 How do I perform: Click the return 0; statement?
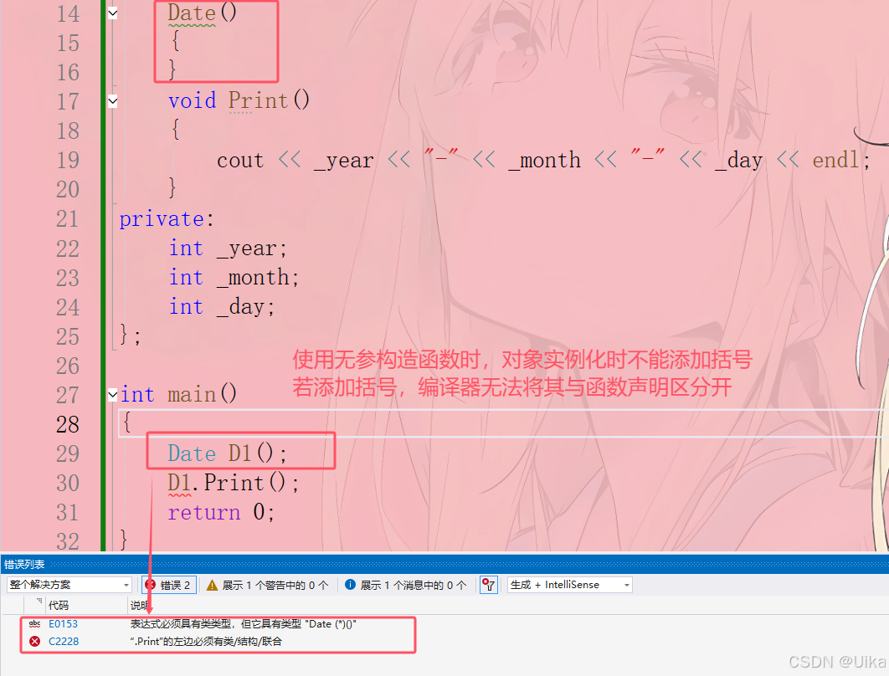tap(221, 512)
